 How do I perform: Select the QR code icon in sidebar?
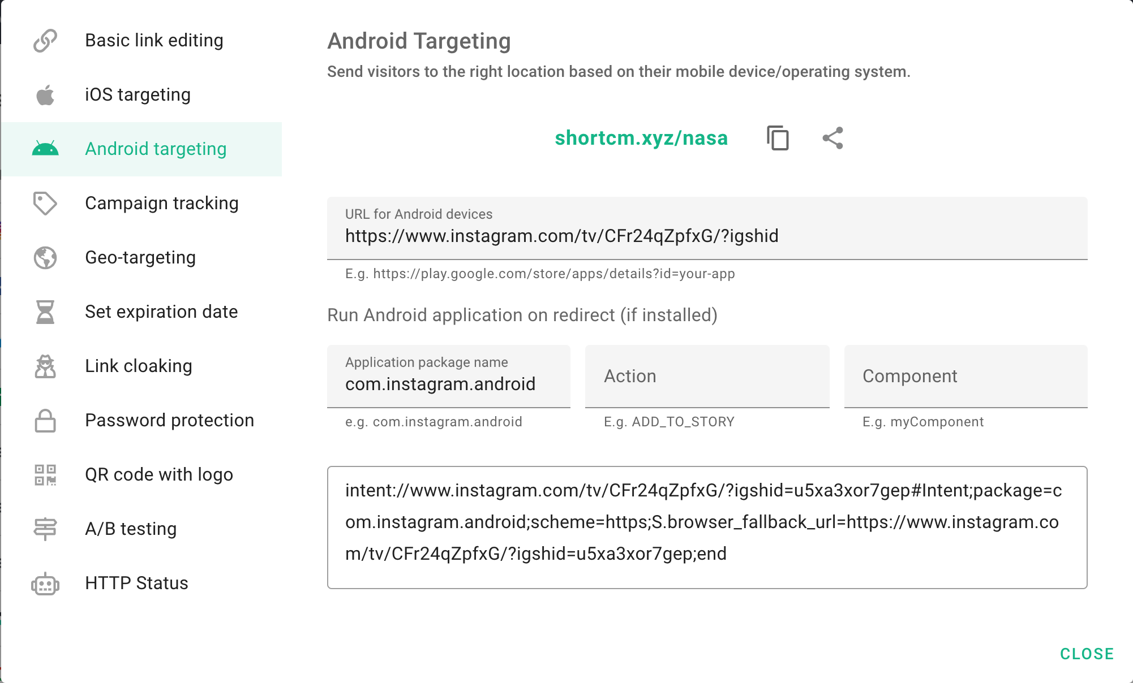coord(45,474)
